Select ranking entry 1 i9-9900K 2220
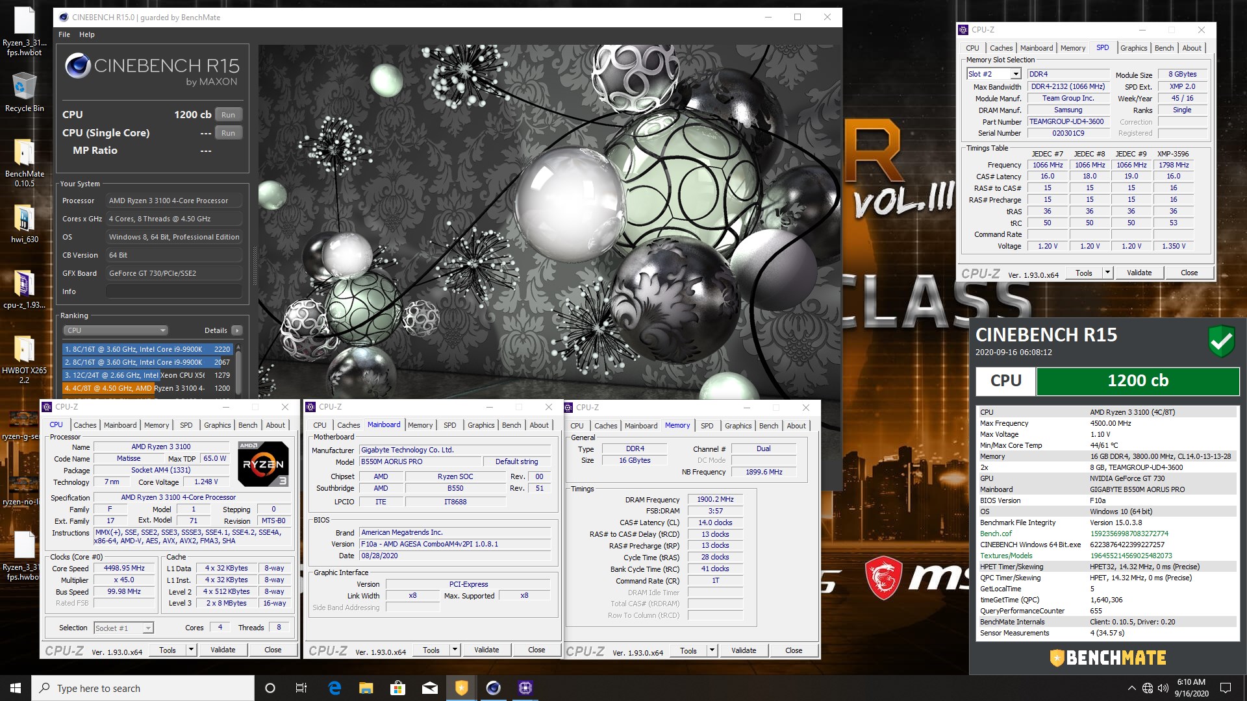 [x=147, y=349]
